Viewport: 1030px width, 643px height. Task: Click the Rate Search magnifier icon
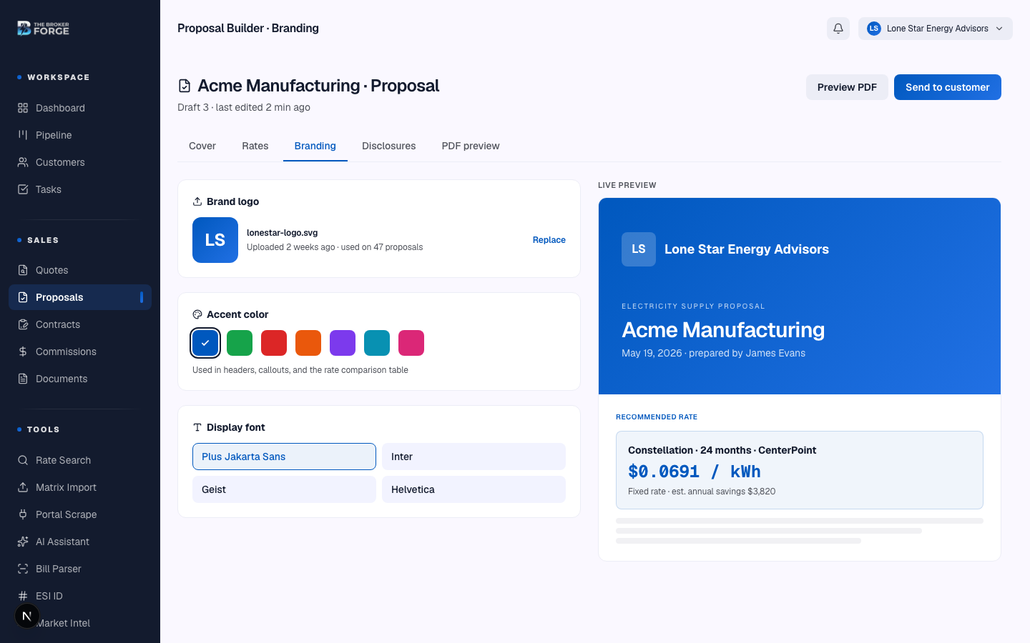(23, 460)
